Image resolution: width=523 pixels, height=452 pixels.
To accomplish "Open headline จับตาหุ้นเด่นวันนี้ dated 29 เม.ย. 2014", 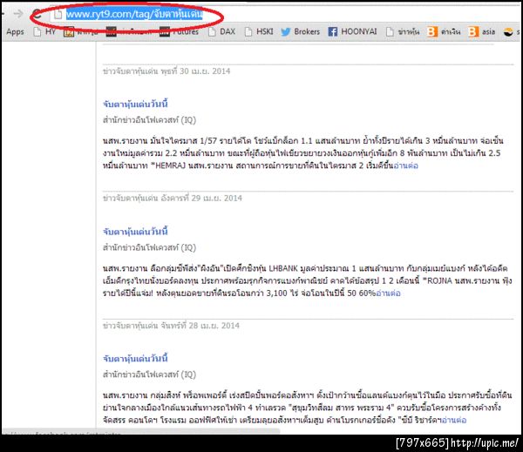I will [x=135, y=232].
